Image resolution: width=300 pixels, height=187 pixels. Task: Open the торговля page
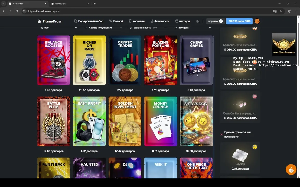[136, 21]
